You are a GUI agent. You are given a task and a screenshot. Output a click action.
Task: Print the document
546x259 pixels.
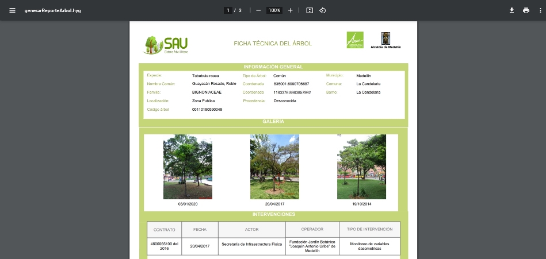click(x=526, y=10)
